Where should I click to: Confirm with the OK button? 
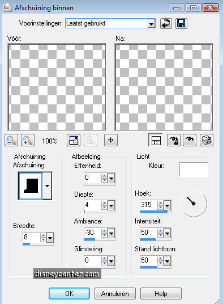[x=69, y=294]
